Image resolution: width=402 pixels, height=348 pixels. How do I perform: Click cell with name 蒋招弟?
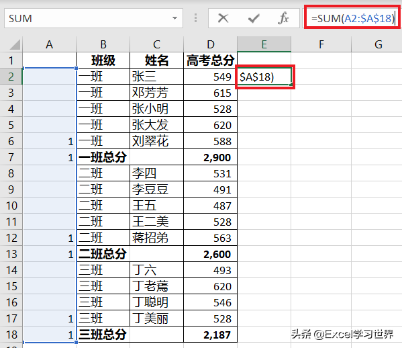point(156,238)
